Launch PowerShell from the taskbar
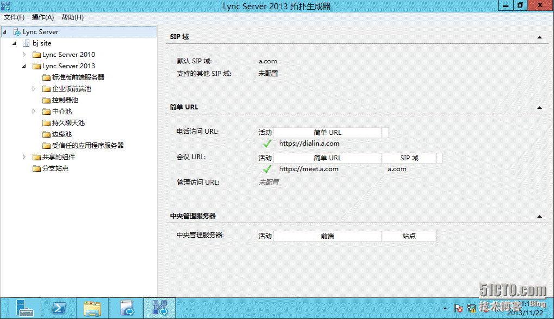 58,308
